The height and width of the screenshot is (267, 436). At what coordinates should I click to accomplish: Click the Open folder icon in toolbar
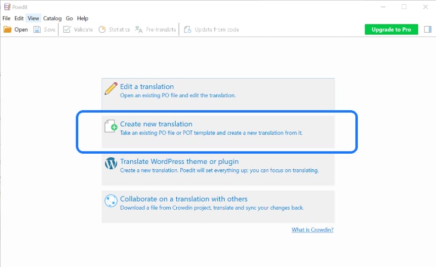click(x=7, y=29)
